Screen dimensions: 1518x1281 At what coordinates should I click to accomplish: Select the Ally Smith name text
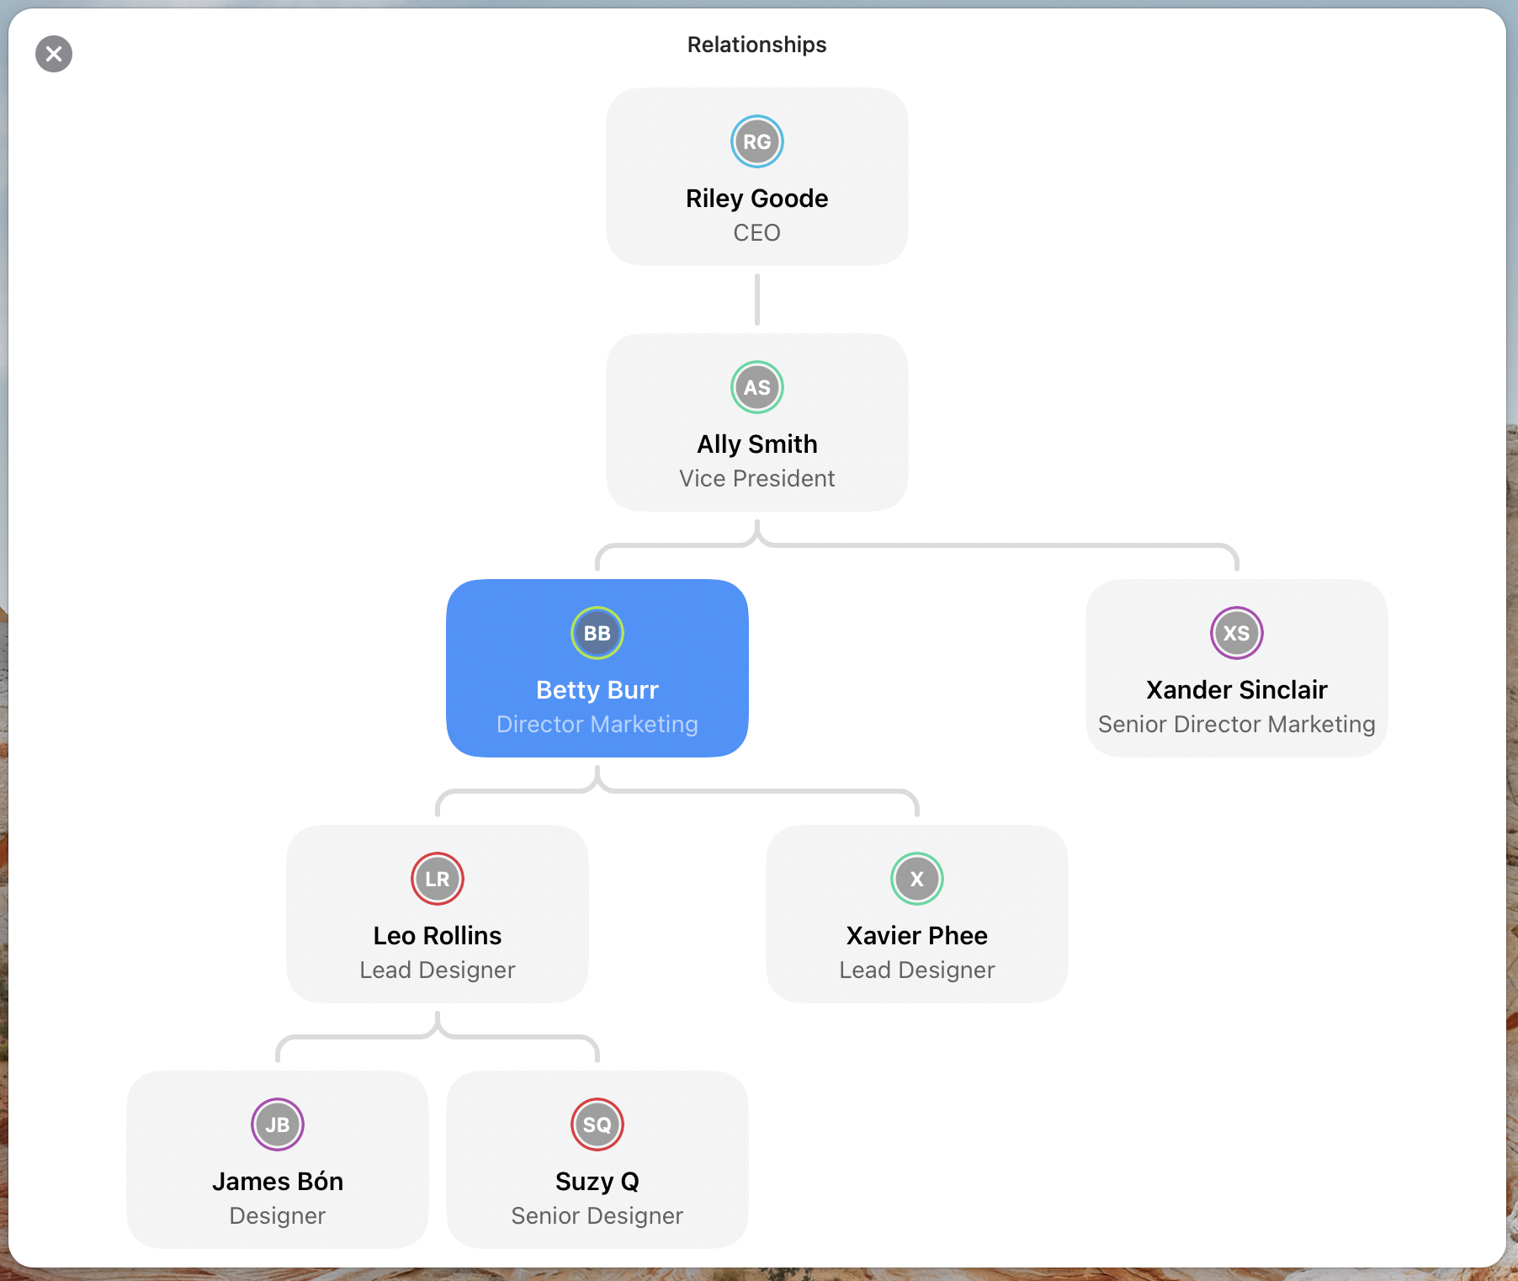[x=757, y=444]
